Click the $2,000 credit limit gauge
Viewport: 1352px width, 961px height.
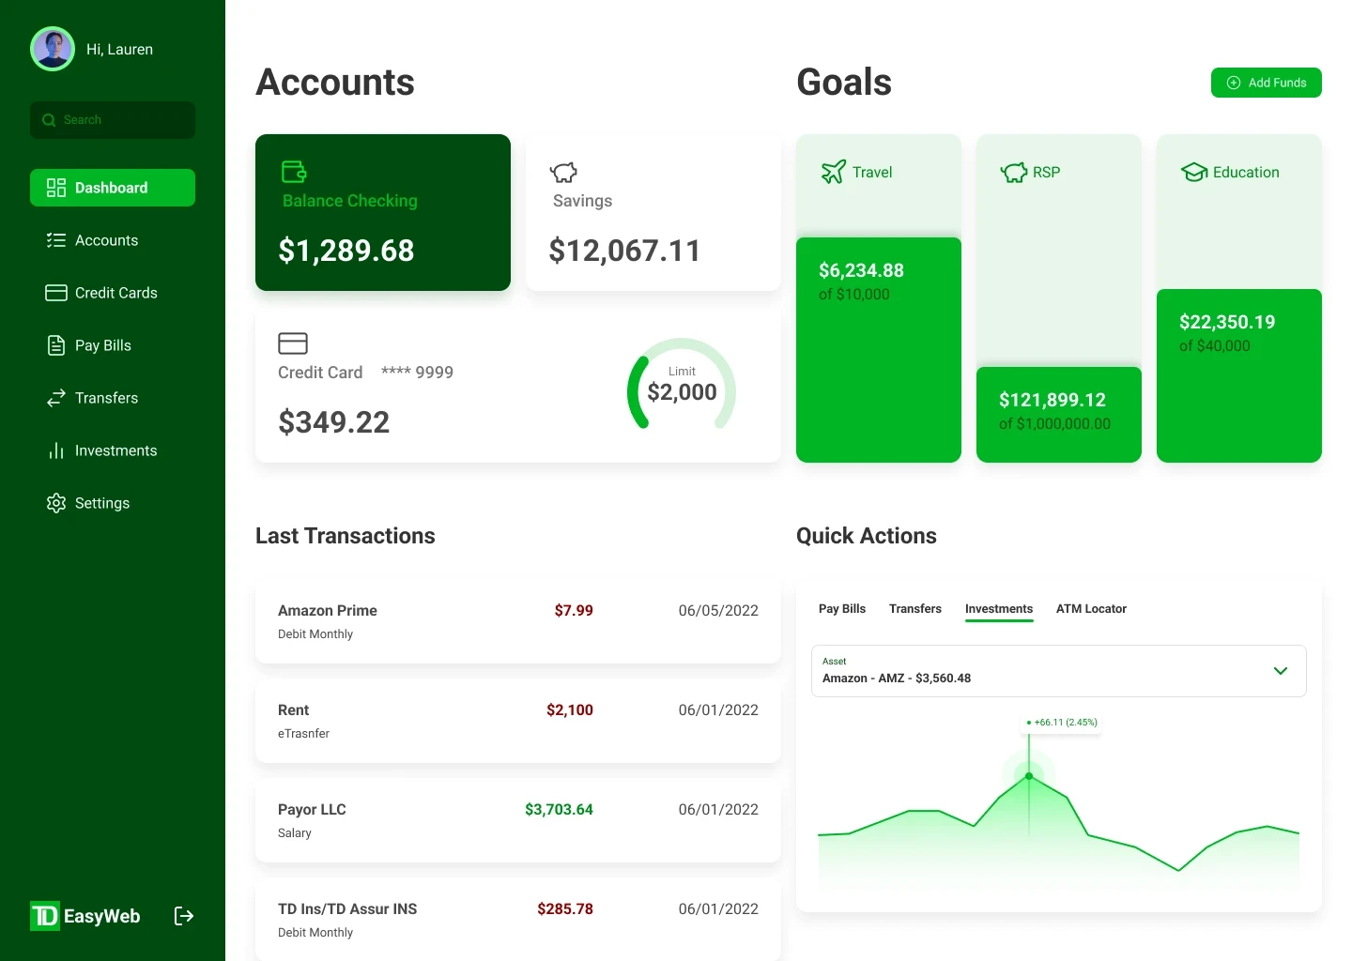tap(682, 385)
